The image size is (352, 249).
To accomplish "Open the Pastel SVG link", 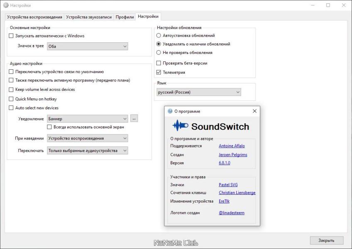I will pos(228,185).
